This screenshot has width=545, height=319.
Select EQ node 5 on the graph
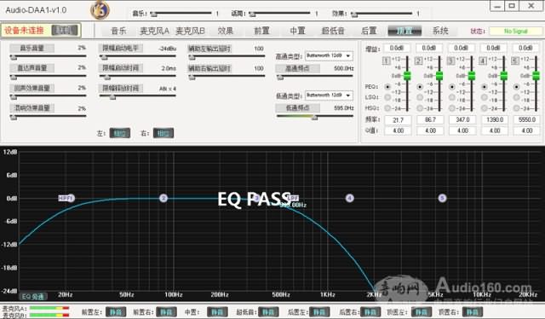(442, 198)
